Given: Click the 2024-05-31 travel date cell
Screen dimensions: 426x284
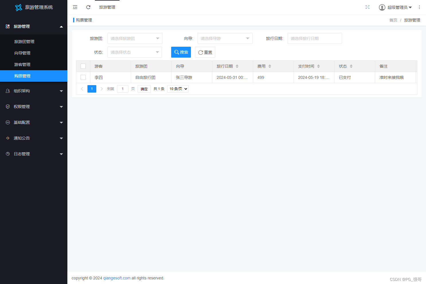Looking at the screenshot, I should tap(232, 77).
